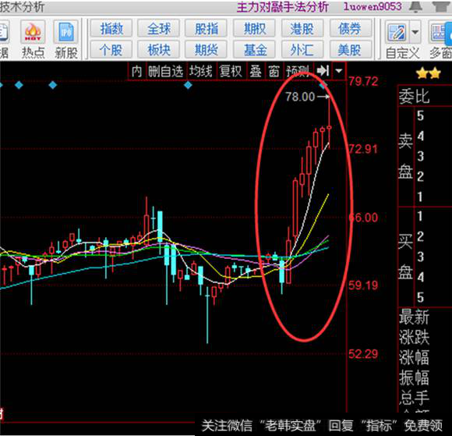Viewport: 452px width, 436px height.
Task: Toggle the 复权 price adjustment option
Action: [x=231, y=71]
